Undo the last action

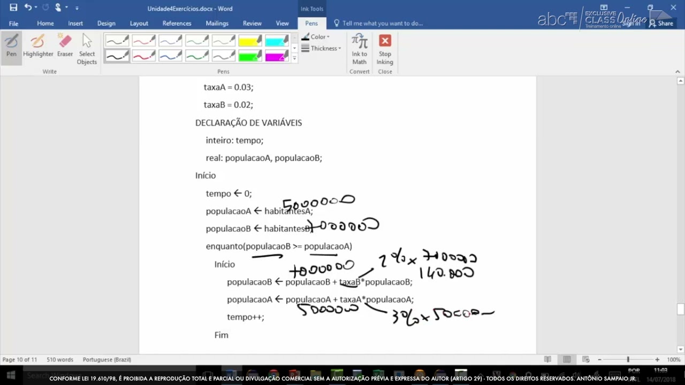(28, 7)
